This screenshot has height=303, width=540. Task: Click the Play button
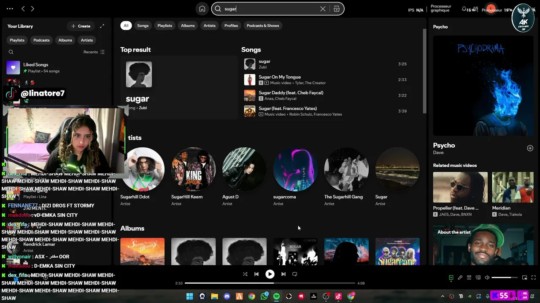(270, 274)
